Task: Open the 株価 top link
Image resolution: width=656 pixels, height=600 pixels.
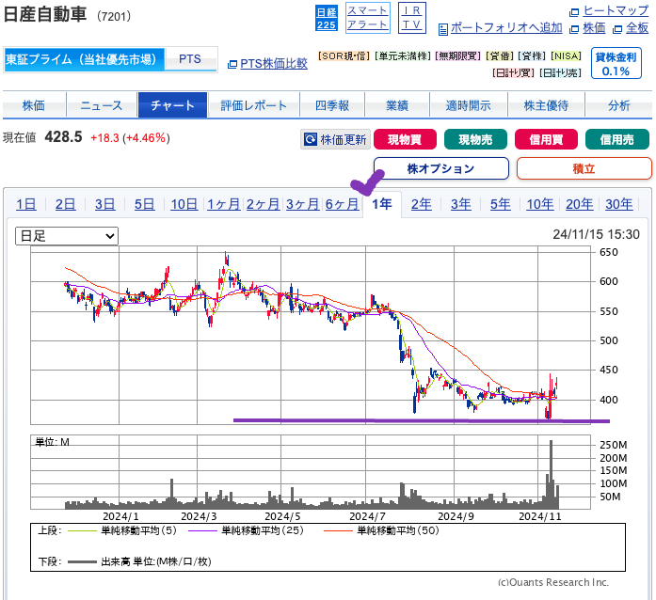Action: pos(594,28)
